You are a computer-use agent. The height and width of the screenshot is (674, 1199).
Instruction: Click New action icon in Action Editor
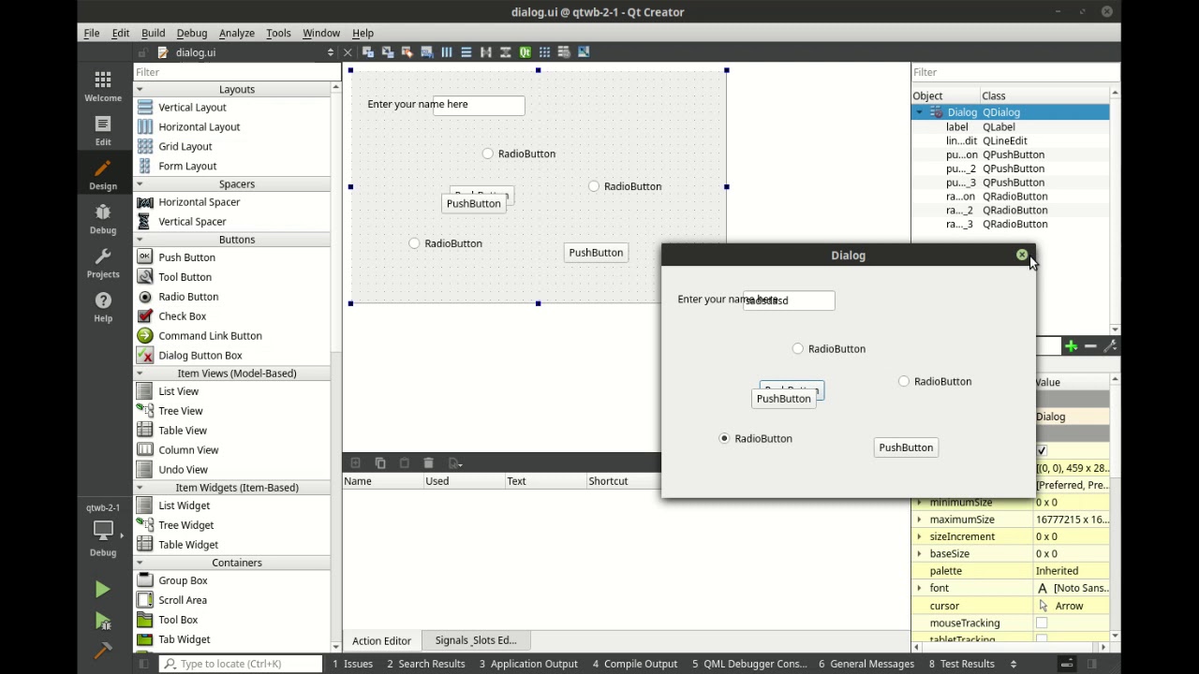click(355, 463)
